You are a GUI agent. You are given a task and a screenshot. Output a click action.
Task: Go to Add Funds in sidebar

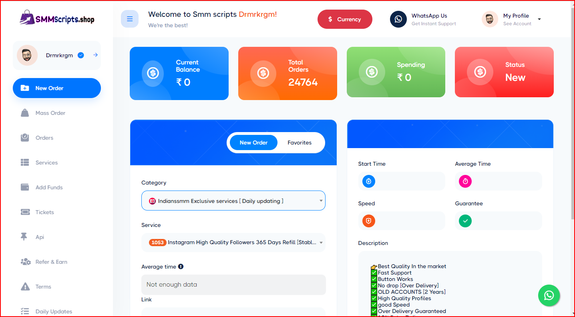point(49,187)
